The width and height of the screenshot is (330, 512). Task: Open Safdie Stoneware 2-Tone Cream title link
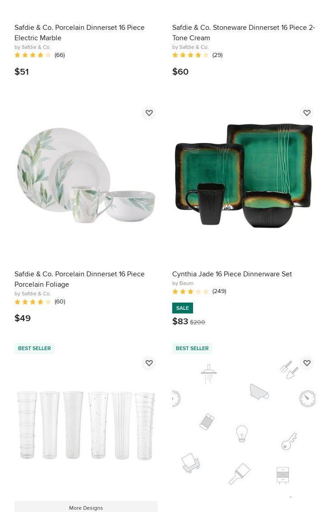[x=244, y=33]
